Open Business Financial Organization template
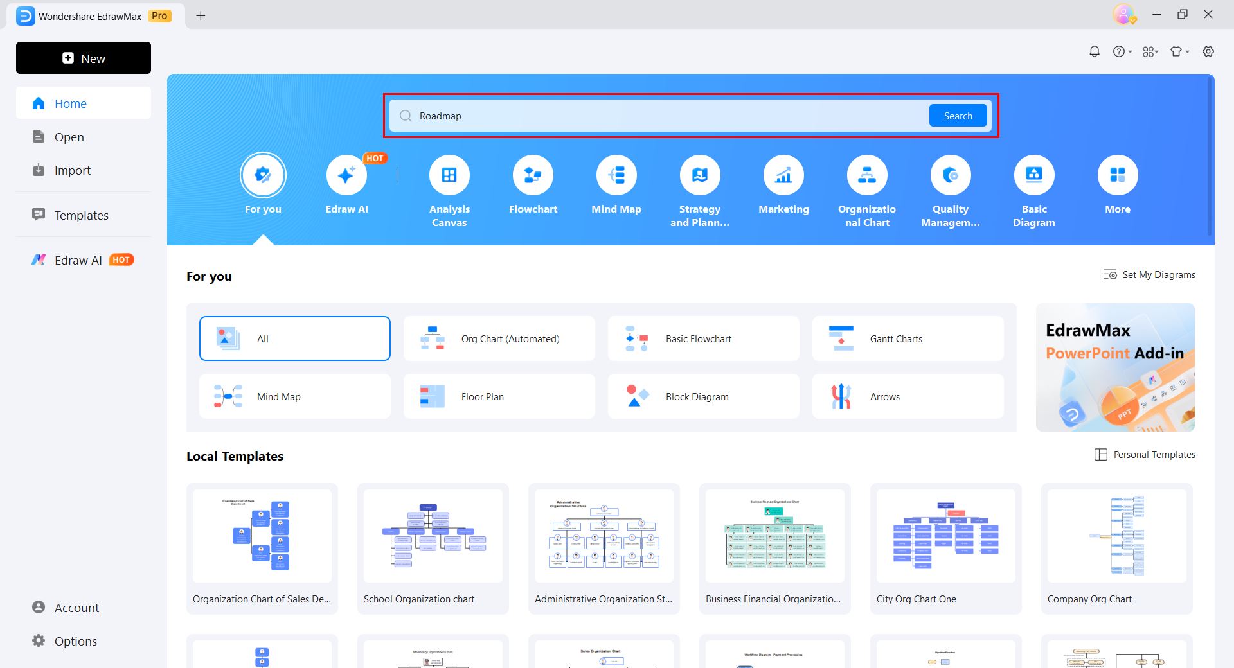This screenshot has height=668, width=1234. pyautogui.click(x=775, y=549)
